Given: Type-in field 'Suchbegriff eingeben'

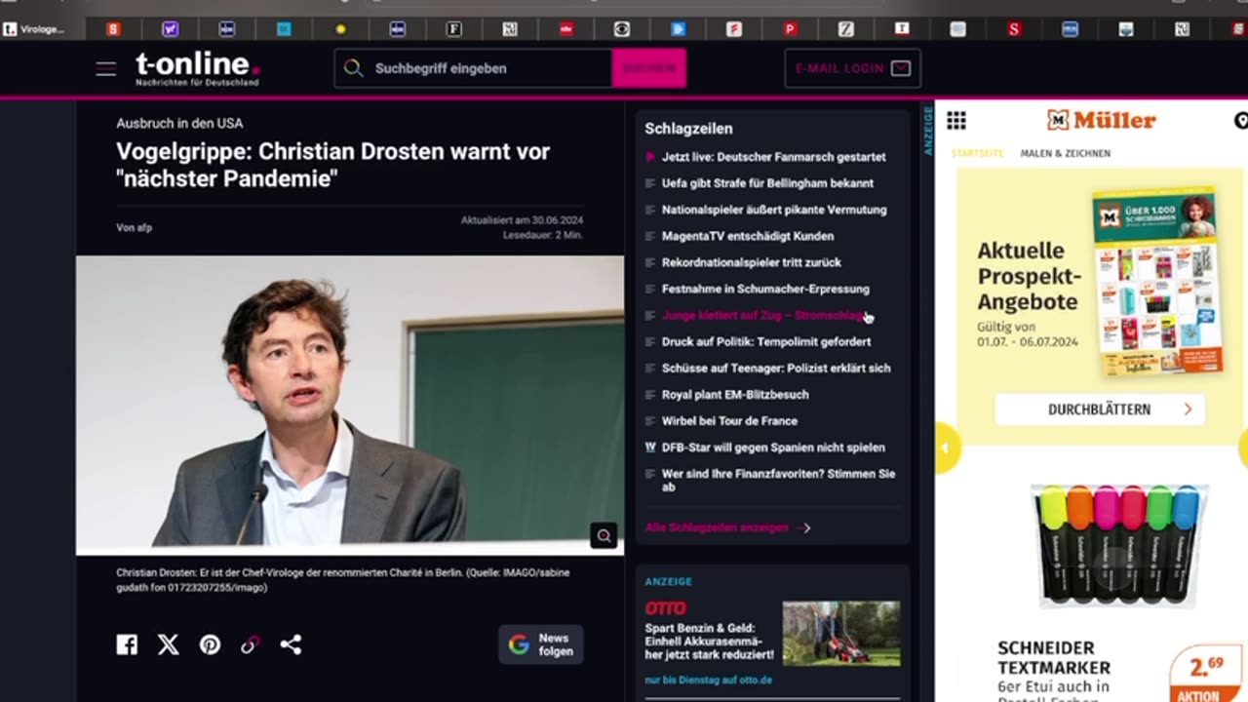Looking at the screenshot, I should pyautogui.click(x=473, y=68).
